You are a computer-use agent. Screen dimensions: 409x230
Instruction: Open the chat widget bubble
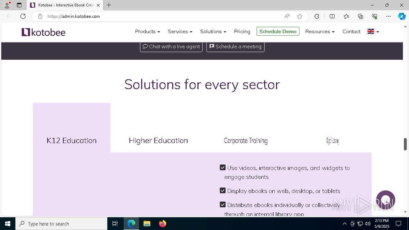pos(386,200)
